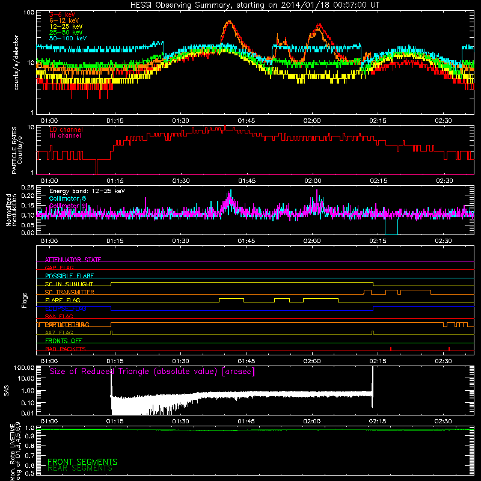Click the FLARE FLAG label
This screenshot has height=481, width=481.
click(63, 300)
